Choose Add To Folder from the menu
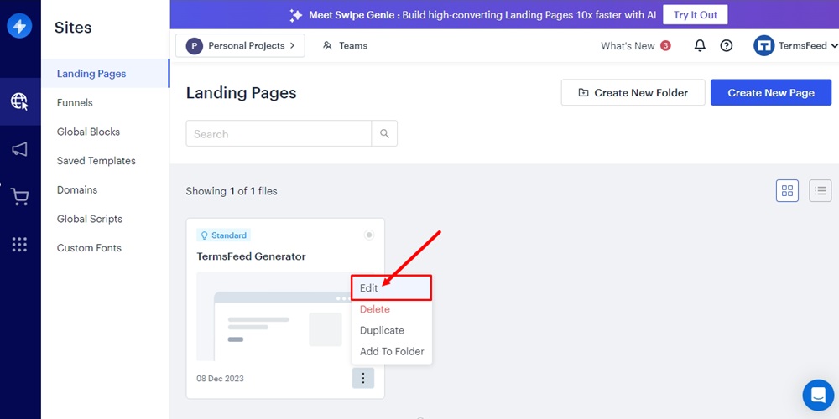 pyautogui.click(x=392, y=352)
